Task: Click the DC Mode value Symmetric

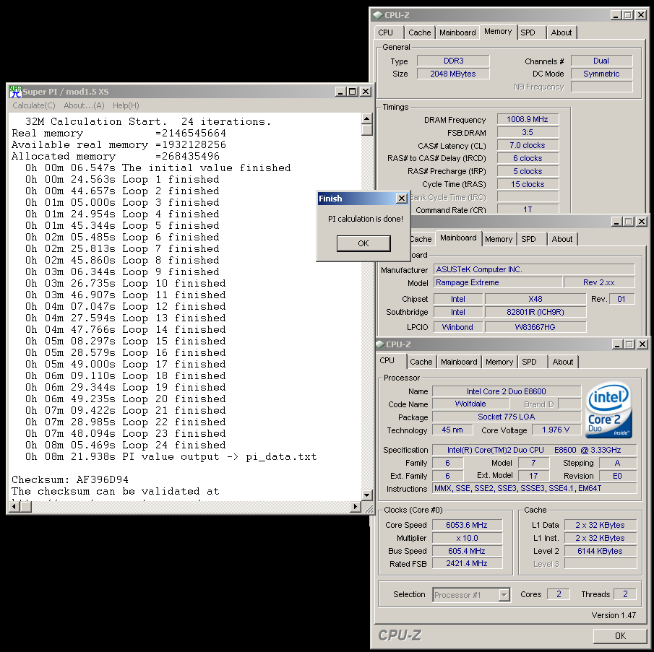Action: pos(601,74)
